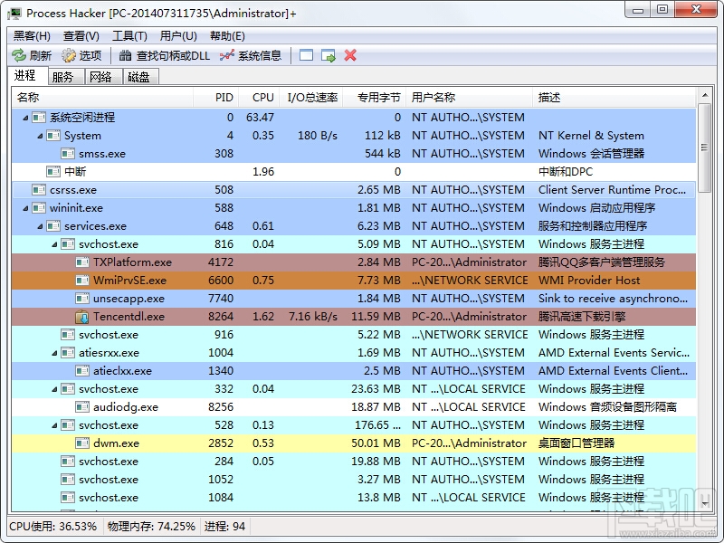Screen dimensions: 724x543
Task: Click 进程: 94 in status bar
Action: (224, 527)
